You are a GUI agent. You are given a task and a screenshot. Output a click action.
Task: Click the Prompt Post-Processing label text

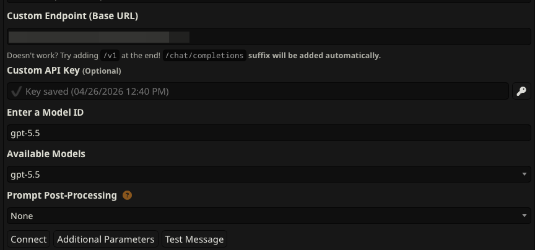62,196
